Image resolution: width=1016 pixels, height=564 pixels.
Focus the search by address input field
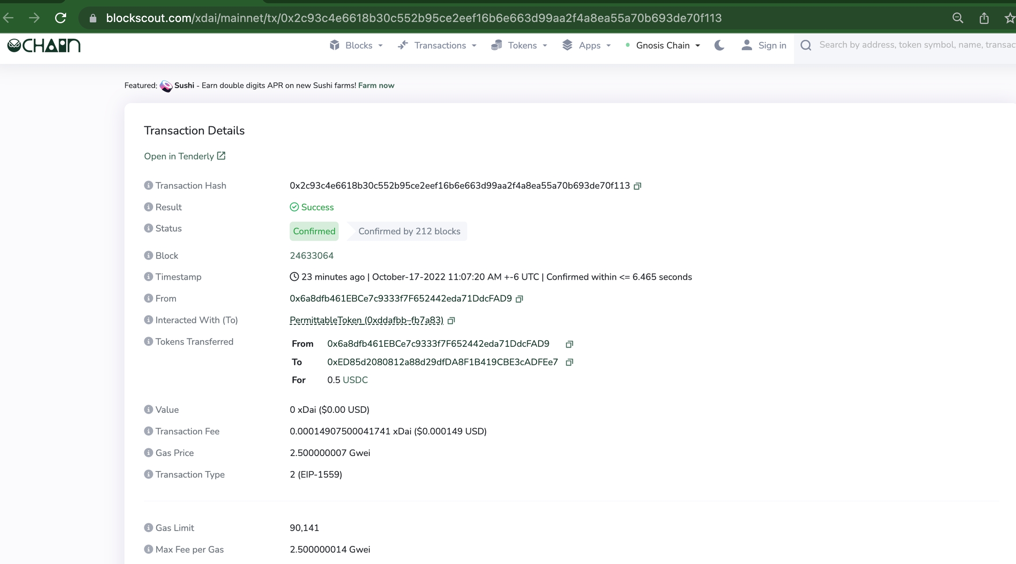[916, 45]
